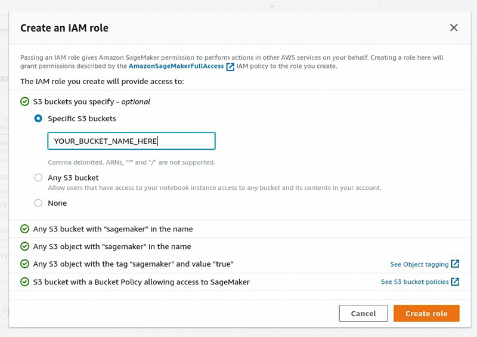Select the Any S3 bucket radio option
The width and height of the screenshot is (477, 337).
pos(39,178)
